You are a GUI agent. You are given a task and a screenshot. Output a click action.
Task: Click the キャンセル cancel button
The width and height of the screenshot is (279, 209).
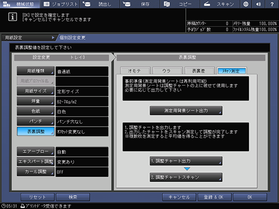pyautogui.click(x=179, y=197)
